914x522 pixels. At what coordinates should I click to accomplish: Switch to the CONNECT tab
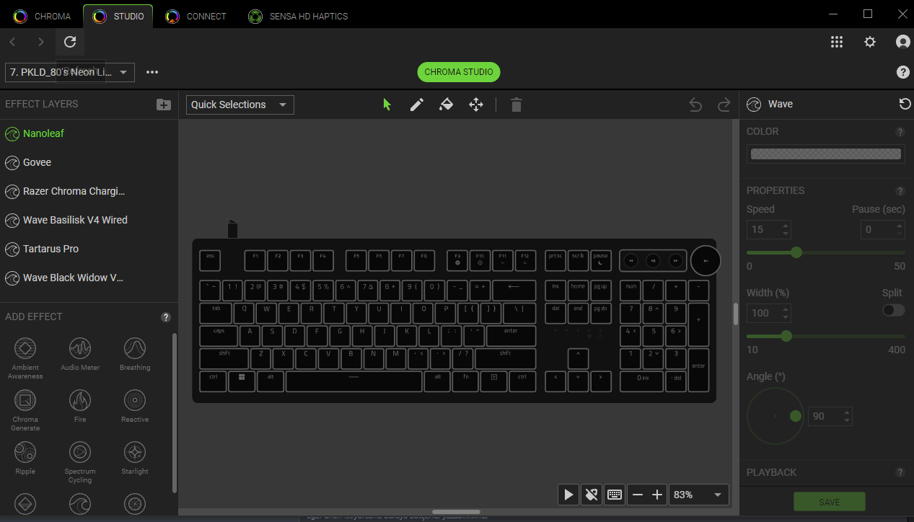[195, 16]
